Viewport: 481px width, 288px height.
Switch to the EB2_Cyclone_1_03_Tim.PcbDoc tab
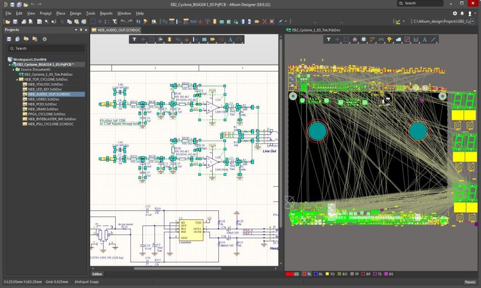coord(318,29)
